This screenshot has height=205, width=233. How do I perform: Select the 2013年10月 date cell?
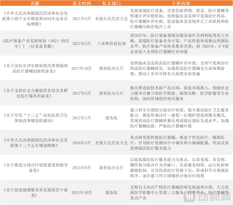click(81, 193)
